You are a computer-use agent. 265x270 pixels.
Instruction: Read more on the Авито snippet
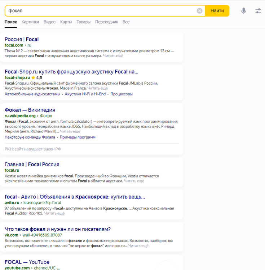[54, 213]
